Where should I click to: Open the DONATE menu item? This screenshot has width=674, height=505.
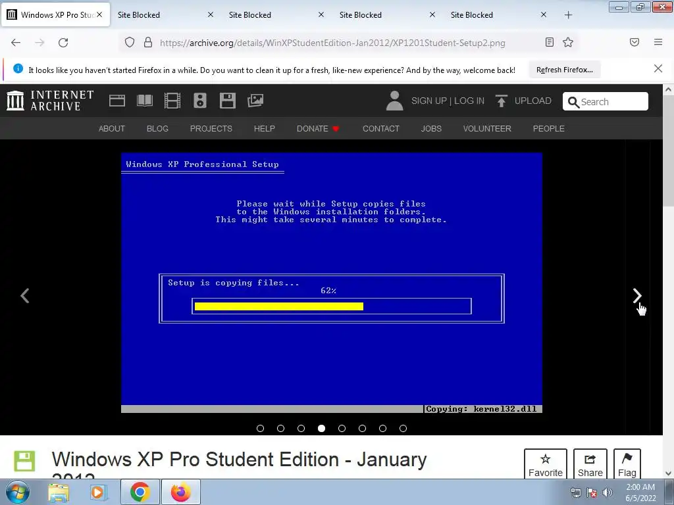coord(318,128)
